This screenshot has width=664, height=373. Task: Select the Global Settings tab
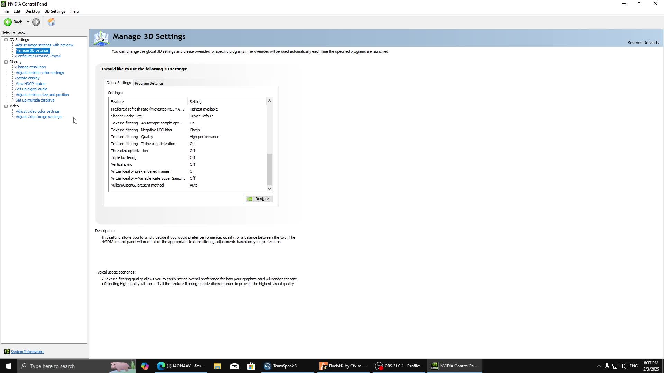pyautogui.click(x=119, y=83)
